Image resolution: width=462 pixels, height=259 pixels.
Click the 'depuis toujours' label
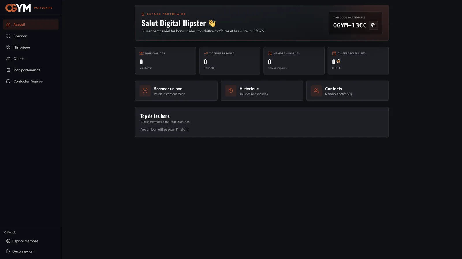(277, 68)
